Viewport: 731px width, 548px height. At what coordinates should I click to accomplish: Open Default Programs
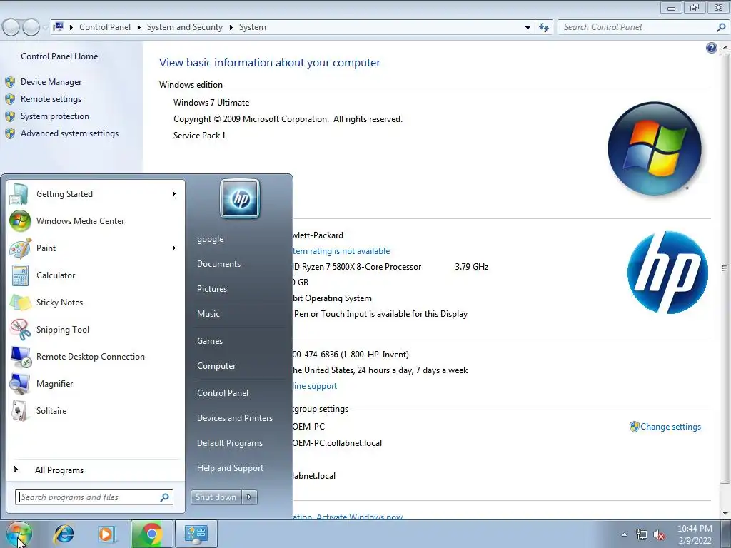click(230, 443)
